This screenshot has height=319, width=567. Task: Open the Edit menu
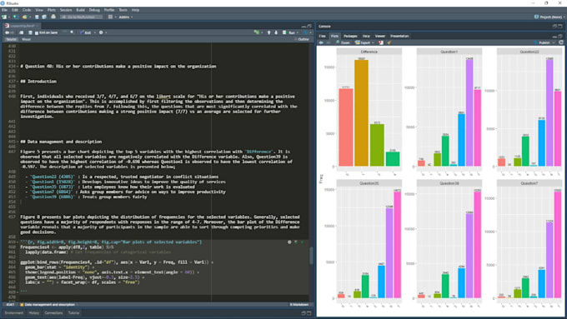tap(15, 10)
